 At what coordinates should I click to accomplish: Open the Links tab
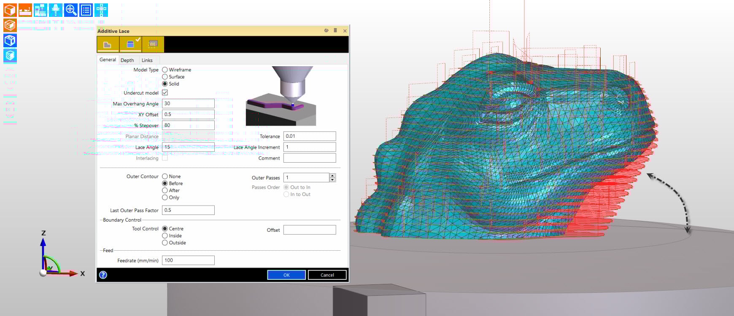tap(147, 60)
